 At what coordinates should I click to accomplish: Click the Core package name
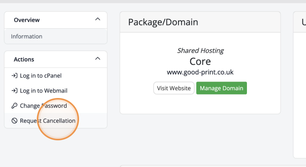pyautogui.click(x=200, y=62)
